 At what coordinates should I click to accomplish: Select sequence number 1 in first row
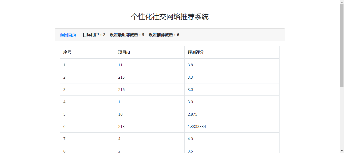(x=87, y=65)
